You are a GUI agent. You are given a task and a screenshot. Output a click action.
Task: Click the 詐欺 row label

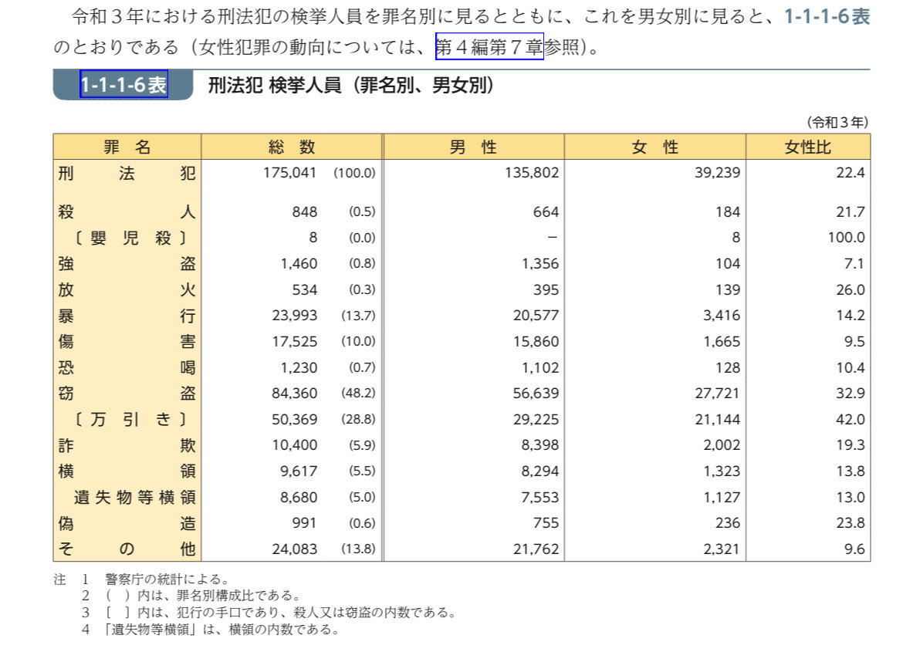pos(127,445)
